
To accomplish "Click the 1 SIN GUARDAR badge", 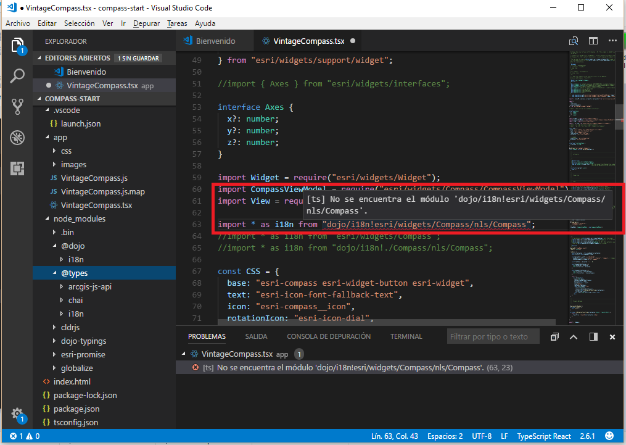I will click(138, 58).
